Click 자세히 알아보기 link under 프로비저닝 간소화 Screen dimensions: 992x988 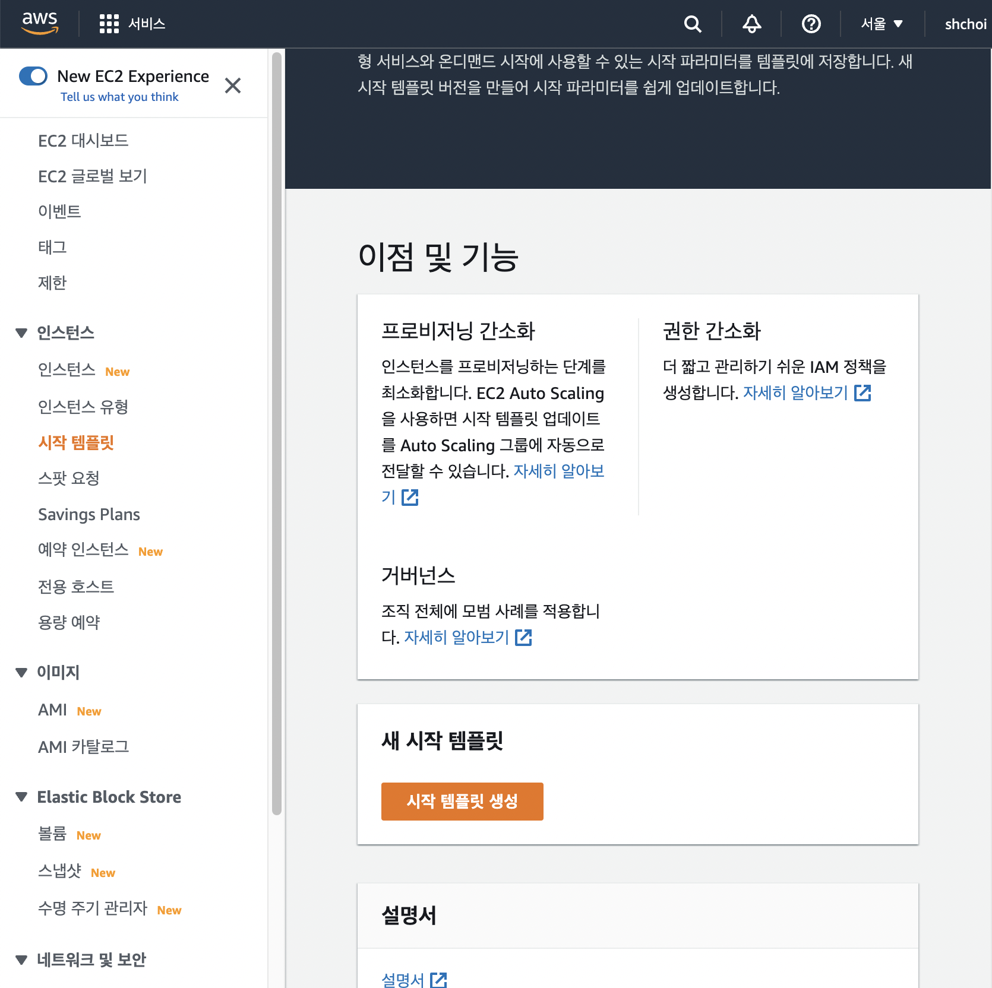click(559, 471)
